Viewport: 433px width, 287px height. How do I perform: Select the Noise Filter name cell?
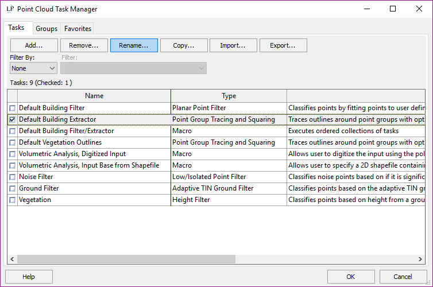pos(94,177)
